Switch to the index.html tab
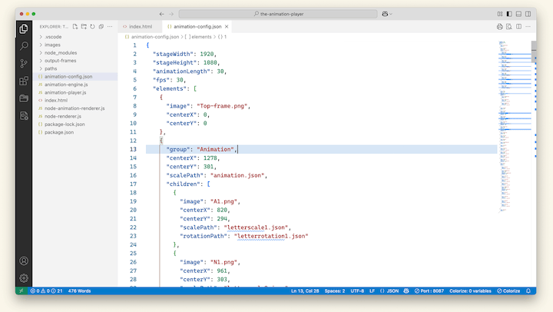 142,26
